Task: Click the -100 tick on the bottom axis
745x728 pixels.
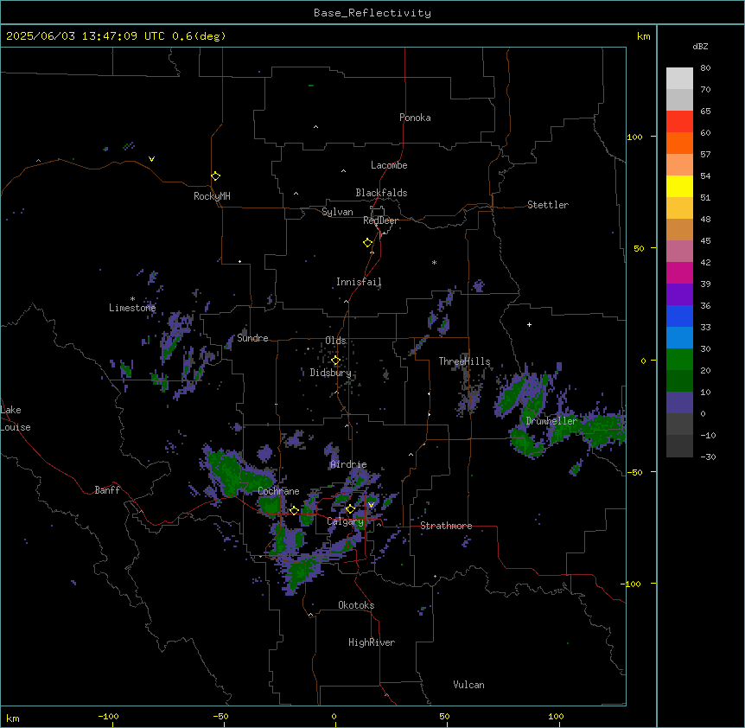Action: (108, 716)
